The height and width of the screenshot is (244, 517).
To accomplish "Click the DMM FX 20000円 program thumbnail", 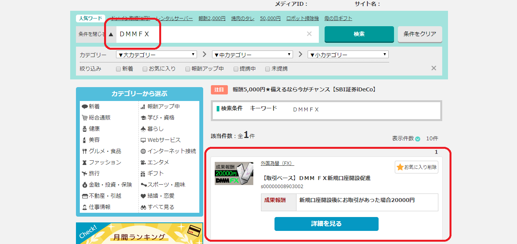I will point(234,173).
